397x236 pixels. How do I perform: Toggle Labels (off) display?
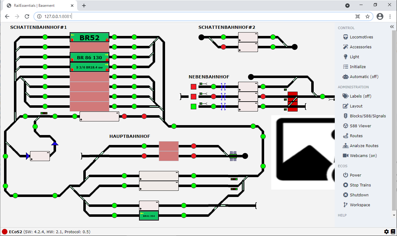(x=360, y=96)
